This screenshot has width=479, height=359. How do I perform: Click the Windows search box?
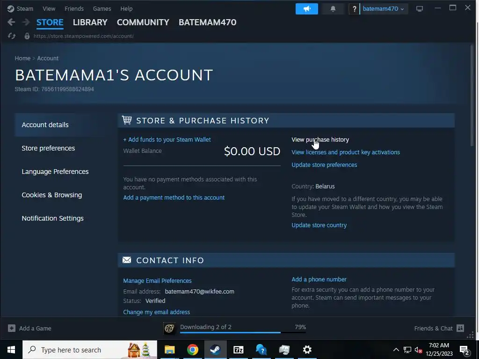[90, 350]
